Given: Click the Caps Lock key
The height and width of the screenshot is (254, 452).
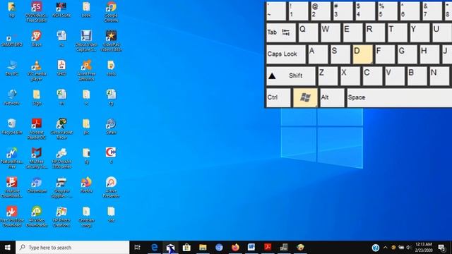Looking at the screenshot, I should 285,54.
